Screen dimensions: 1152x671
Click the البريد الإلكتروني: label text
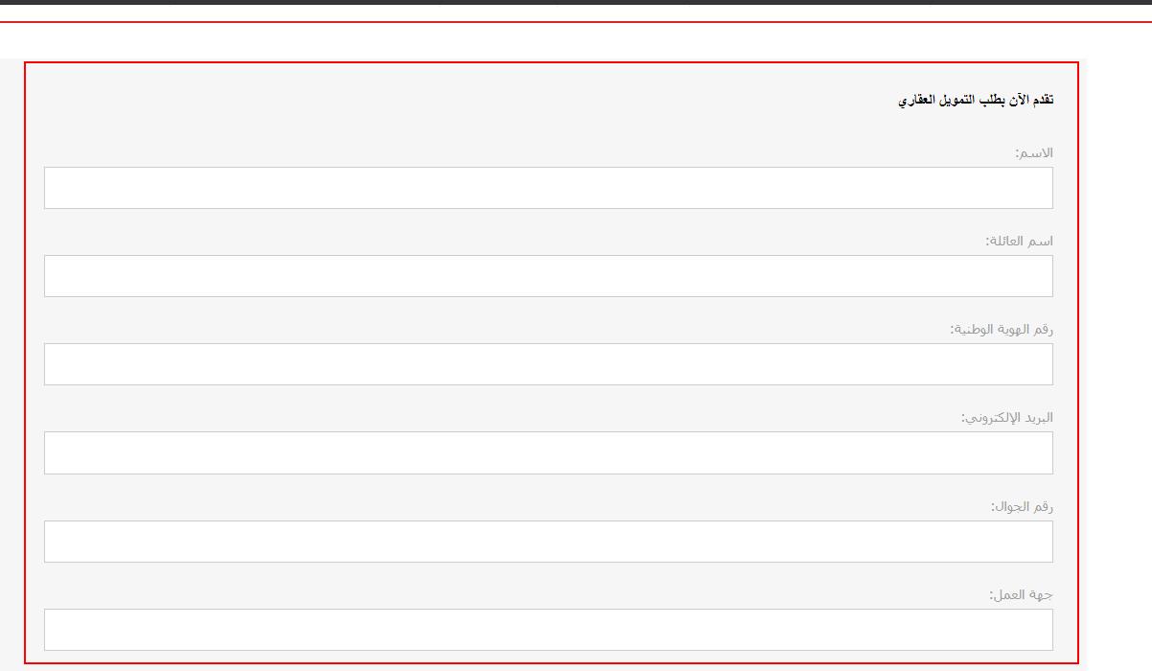[1007, 418]
